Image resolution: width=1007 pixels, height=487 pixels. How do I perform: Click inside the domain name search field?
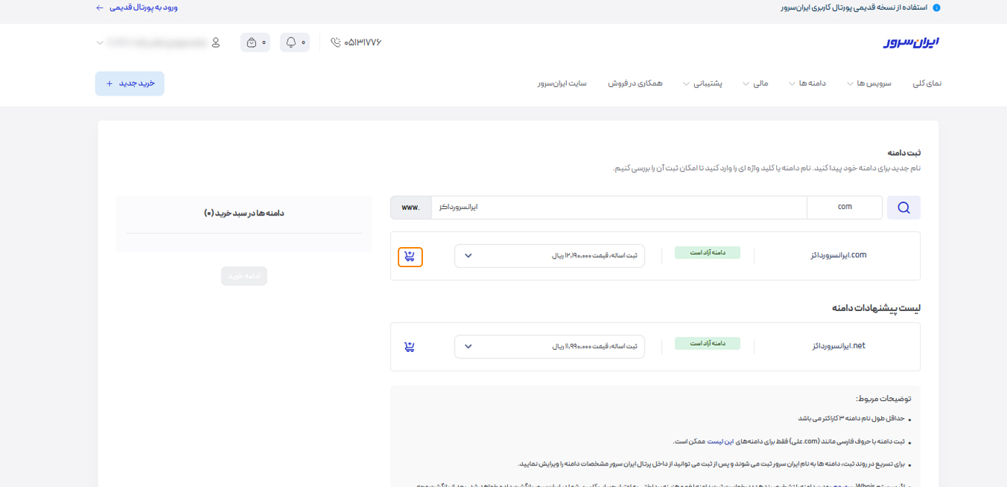619,207
